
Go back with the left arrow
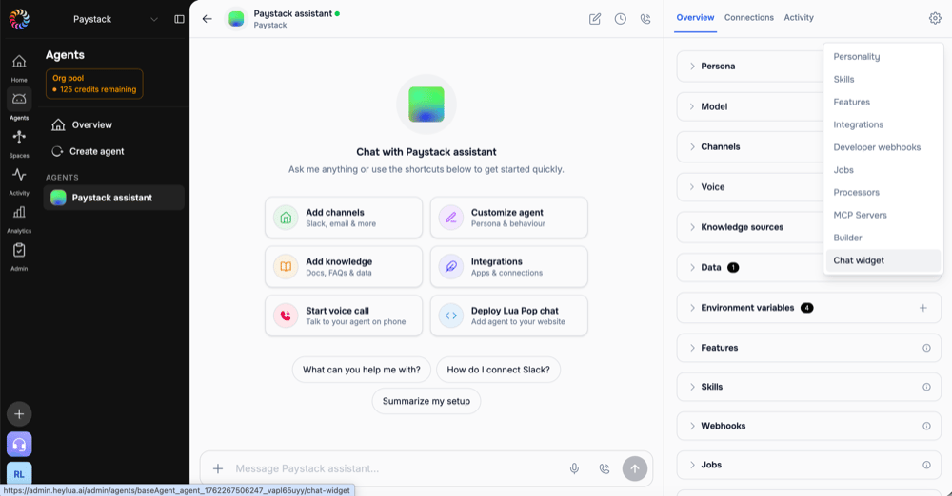point(207,19)
